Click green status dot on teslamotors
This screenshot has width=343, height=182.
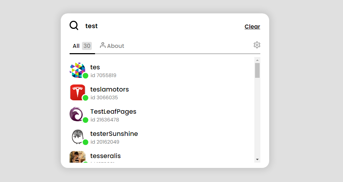pos(85,98)
